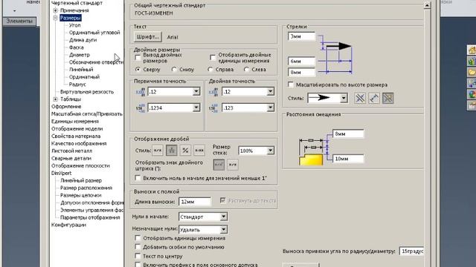Select DimXpert Линейный размер item
This screenshot has width=476, height=267.
click(81, 180)
